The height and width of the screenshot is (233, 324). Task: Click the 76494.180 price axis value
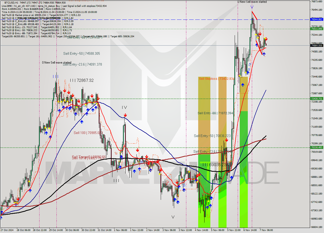coord(317,10)
